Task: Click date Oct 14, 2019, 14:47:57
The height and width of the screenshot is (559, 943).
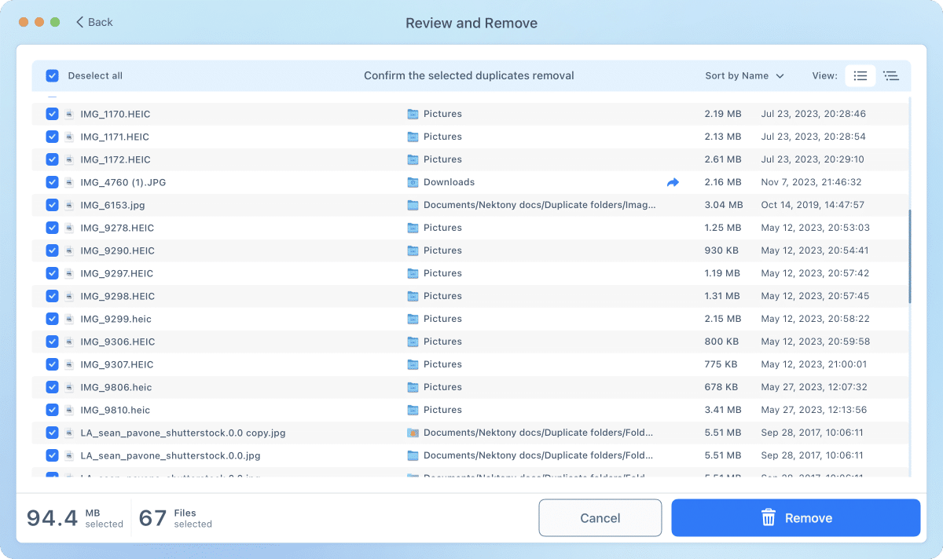Action: coord(813,205)
